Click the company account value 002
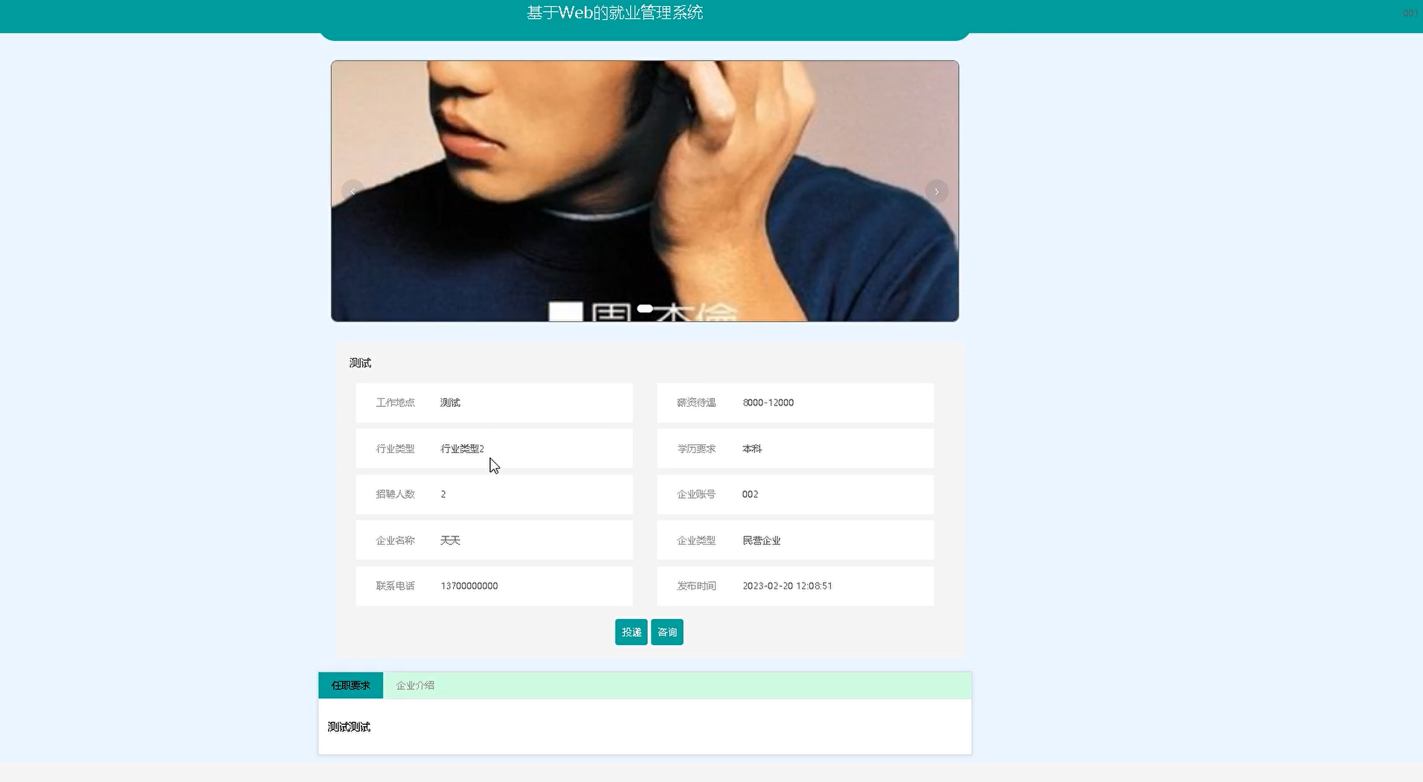Image resolution: width=1423 pixels, height=782 pixels. click(750, 494)
